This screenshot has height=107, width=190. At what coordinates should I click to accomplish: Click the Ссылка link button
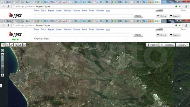tap(175, 35)
